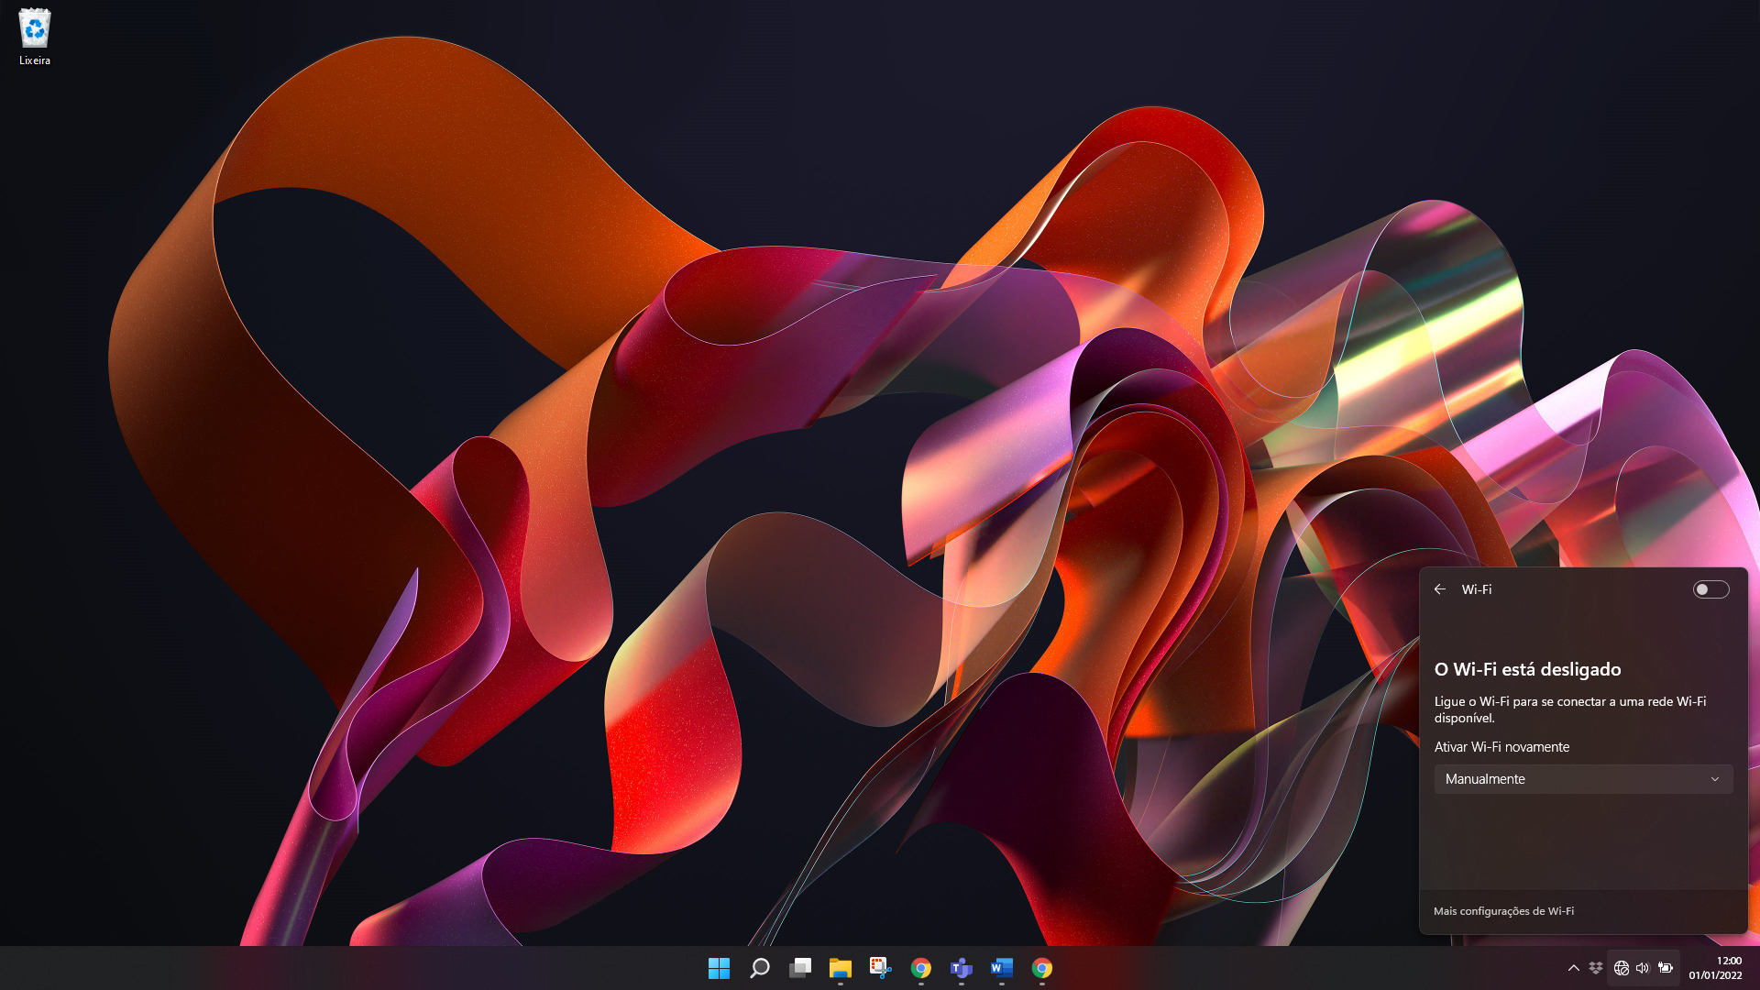
Task: Open the Windows Start menu
Action: (719, 968)
